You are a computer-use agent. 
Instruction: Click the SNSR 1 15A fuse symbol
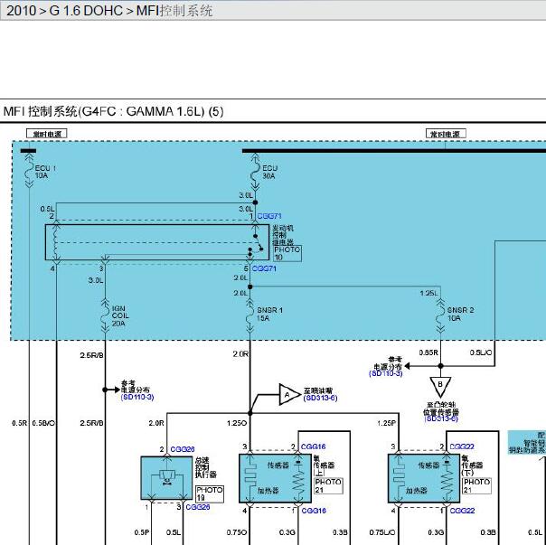[x=249, y=315]
